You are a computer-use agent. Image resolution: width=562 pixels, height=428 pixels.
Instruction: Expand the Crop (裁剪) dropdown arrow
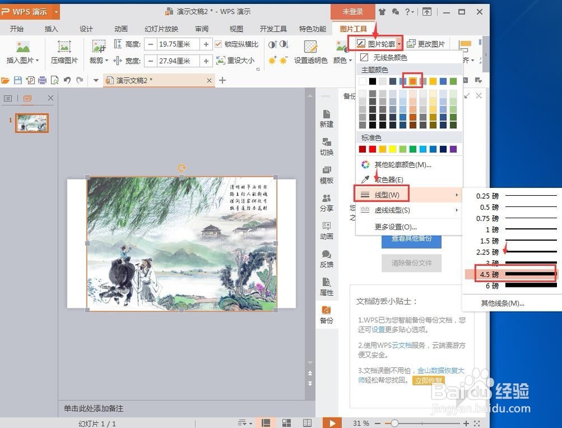[x=107, y=60]
